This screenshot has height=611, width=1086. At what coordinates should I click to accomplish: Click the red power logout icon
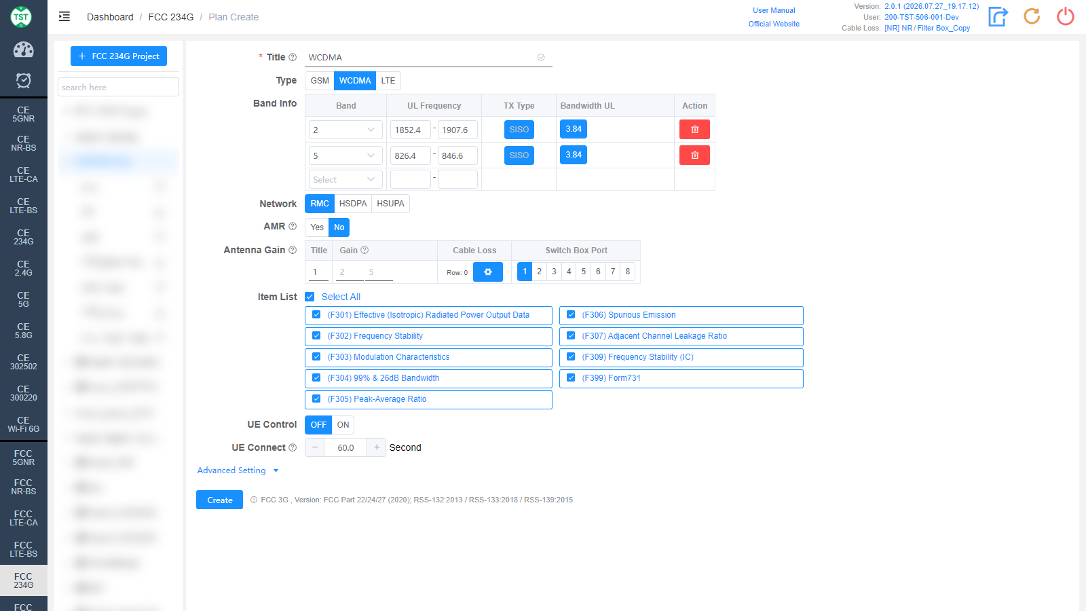pos(1066,16)
